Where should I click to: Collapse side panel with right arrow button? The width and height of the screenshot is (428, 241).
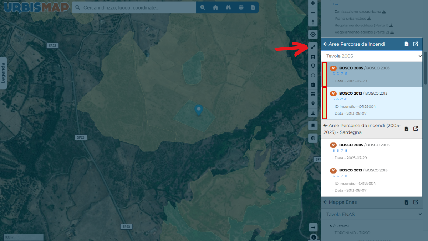(313, 227)
